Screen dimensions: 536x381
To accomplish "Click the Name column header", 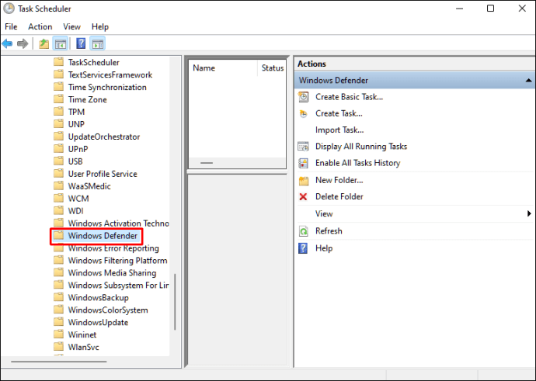I will coord(204,68).
